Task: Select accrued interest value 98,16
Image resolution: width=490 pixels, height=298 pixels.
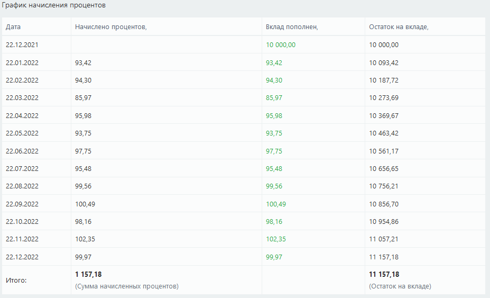Action: (x=83, y=221)
